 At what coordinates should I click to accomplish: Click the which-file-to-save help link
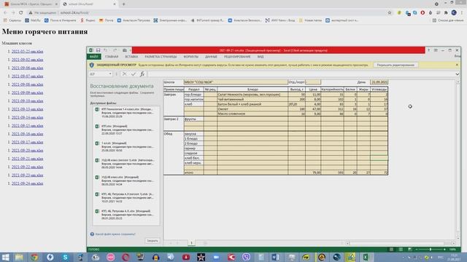[x=115, y=234]
